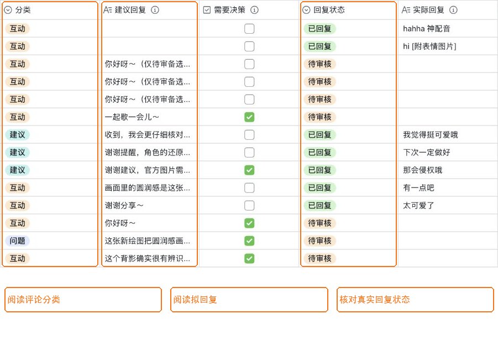Image resolution: width=498 pixels, height=345 pixels.
Task: Select the 建议 tag in the '谢谢建议' row
Action: 18,170
